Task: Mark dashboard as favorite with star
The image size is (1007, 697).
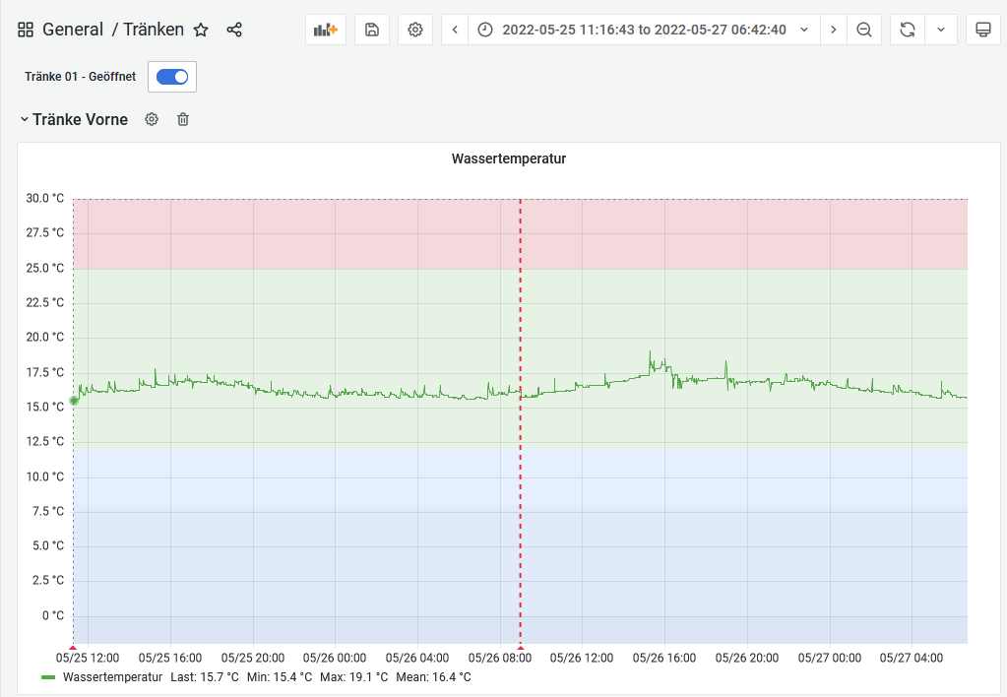Action: 201,30
